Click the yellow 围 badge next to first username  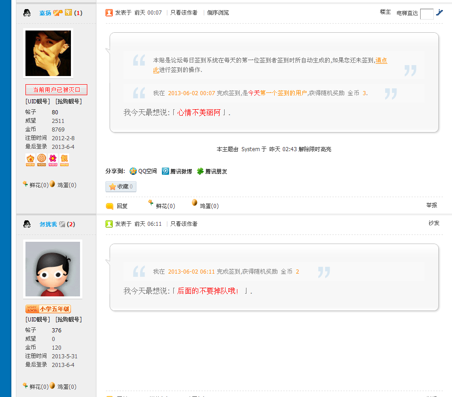(68, 12)
